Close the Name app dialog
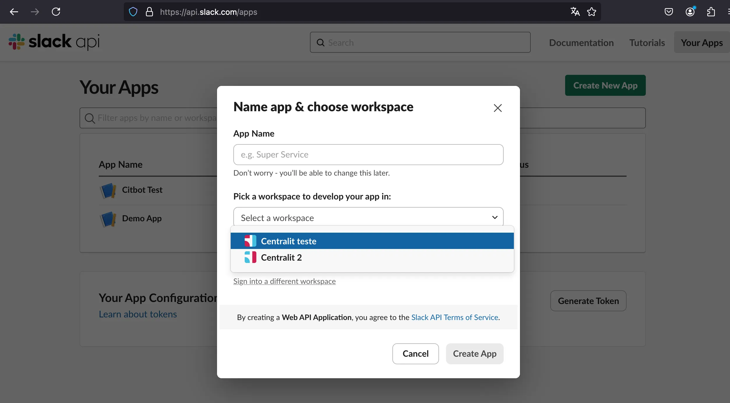730x403 pixels. (498, 108)
